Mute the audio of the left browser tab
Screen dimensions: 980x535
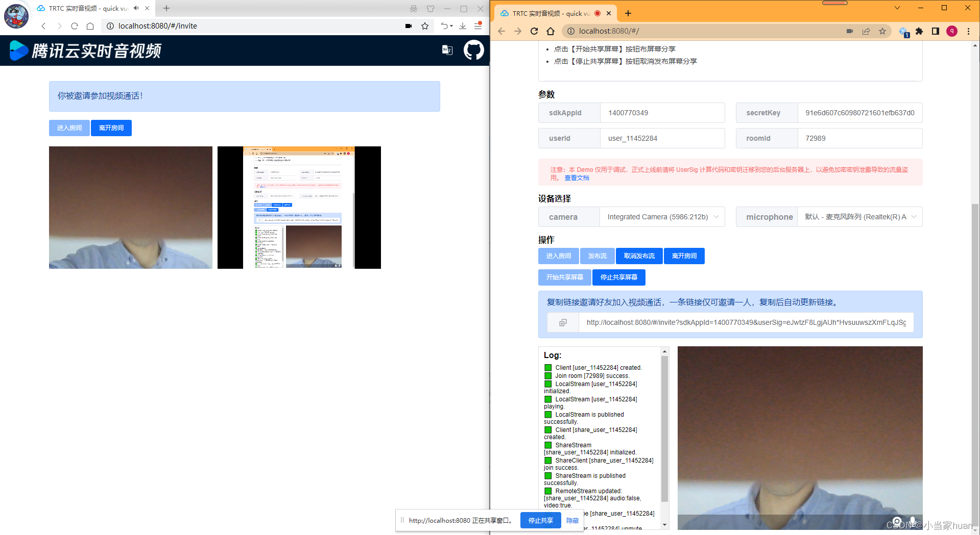pos(136,8)
